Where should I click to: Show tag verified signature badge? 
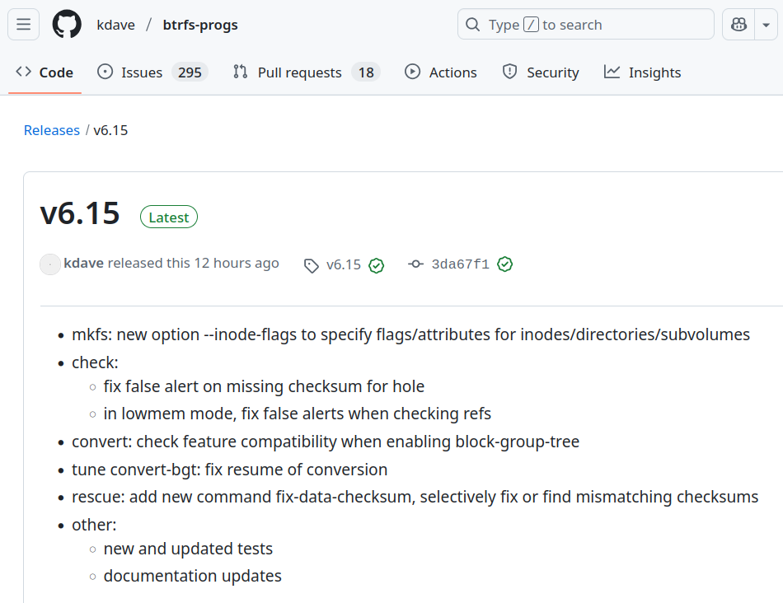tap(376, 265)
